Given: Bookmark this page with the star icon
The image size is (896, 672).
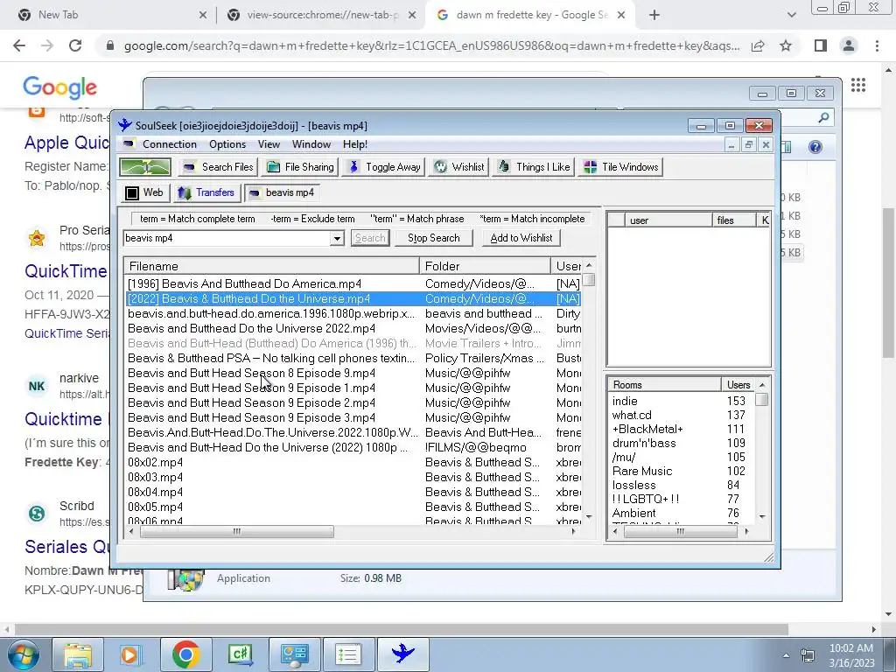Looking at the screenshot, I should 786,45.
